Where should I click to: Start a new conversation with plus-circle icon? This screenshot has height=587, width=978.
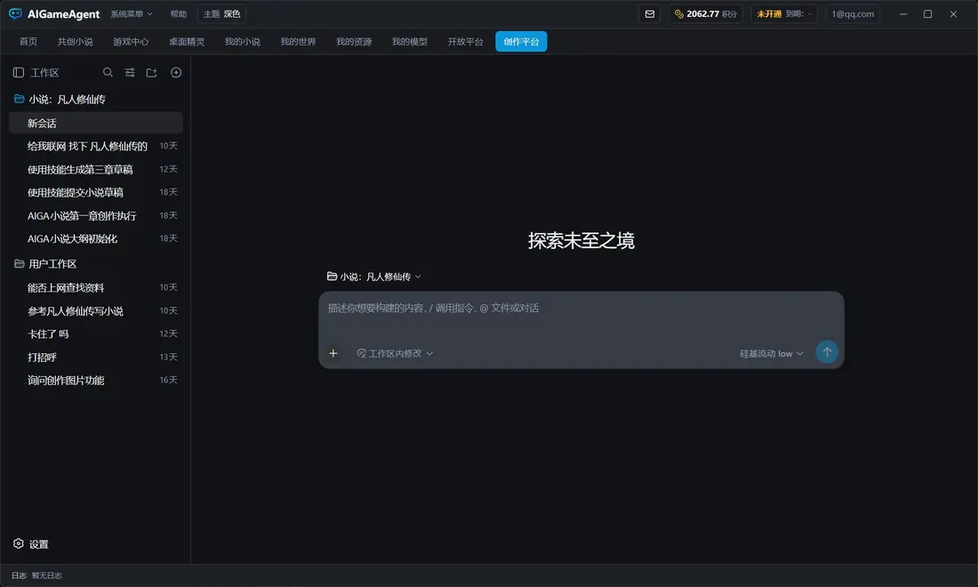coord(176,72)
